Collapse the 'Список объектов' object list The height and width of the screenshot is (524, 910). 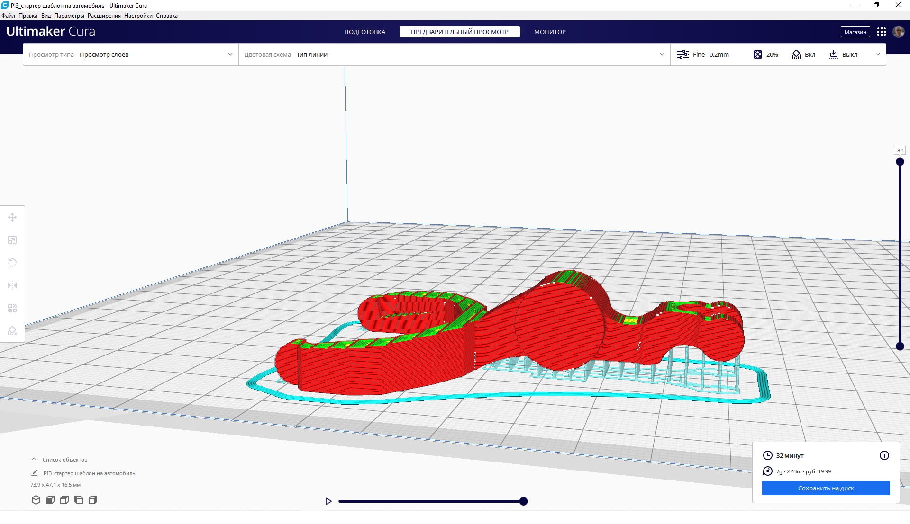[34, 459]
